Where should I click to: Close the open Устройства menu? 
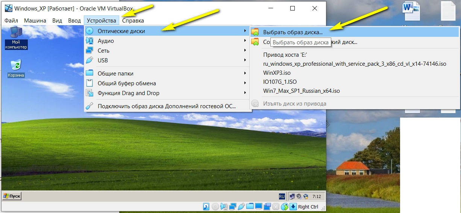(101, 21)
